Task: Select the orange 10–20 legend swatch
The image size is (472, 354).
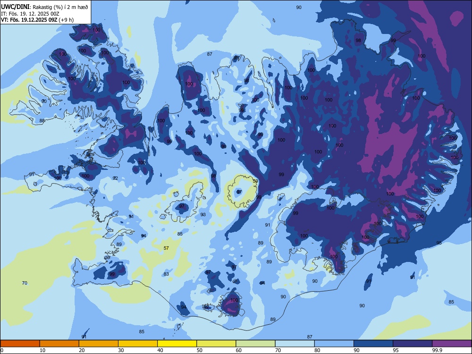Action: click(x=59, y=344)
